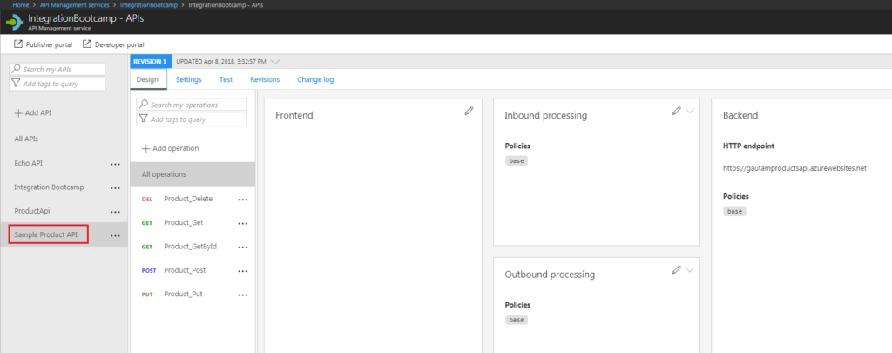The image size is (892, 353).
Task: Focus the Search my operations field
Action: tap(191, 105)
